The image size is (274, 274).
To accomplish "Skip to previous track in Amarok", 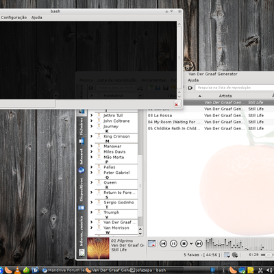I will click(x=163, y=244).
